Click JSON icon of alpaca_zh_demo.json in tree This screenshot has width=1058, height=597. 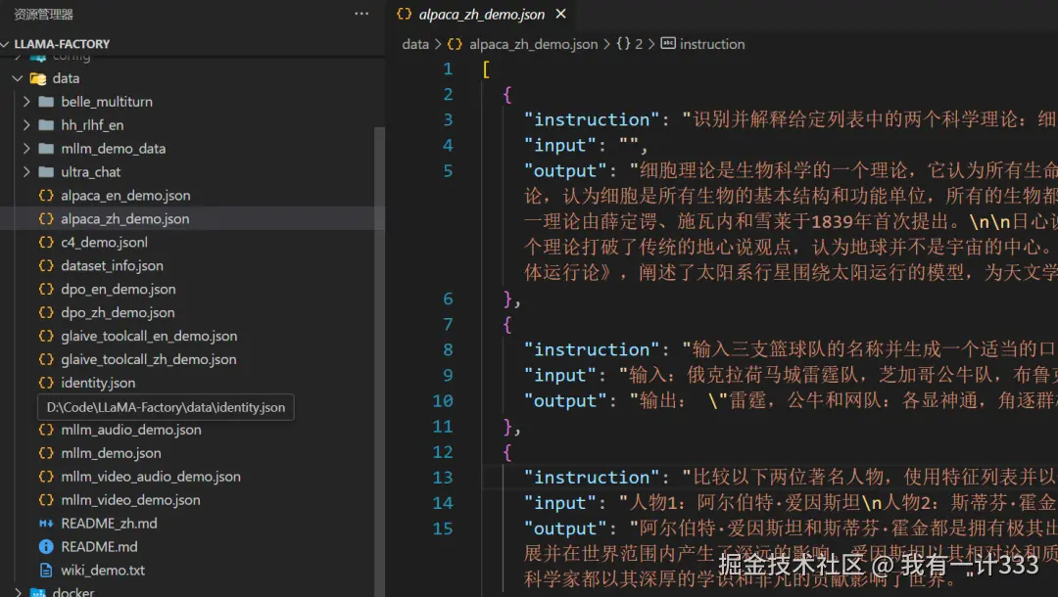(46, 218)
